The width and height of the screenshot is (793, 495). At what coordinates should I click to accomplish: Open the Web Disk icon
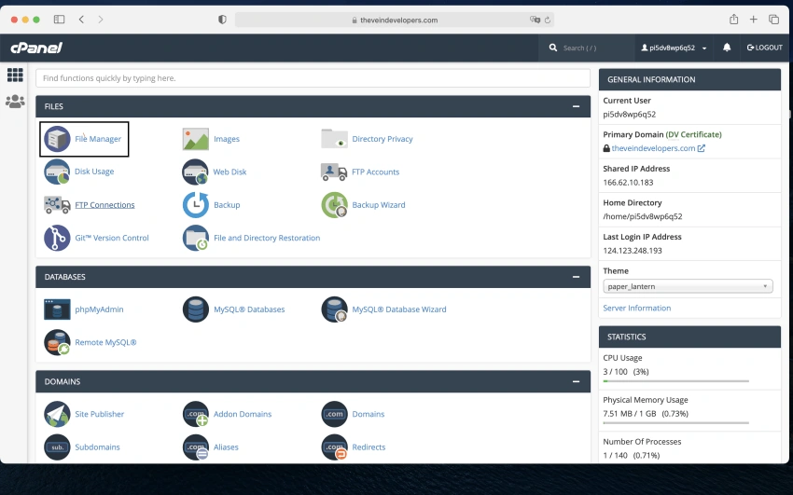[x=195, y=172]
